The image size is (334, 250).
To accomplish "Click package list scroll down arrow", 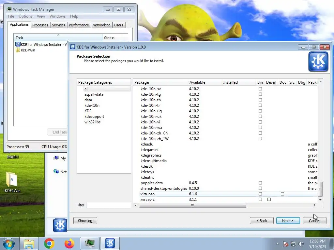I will pos(320,200).
